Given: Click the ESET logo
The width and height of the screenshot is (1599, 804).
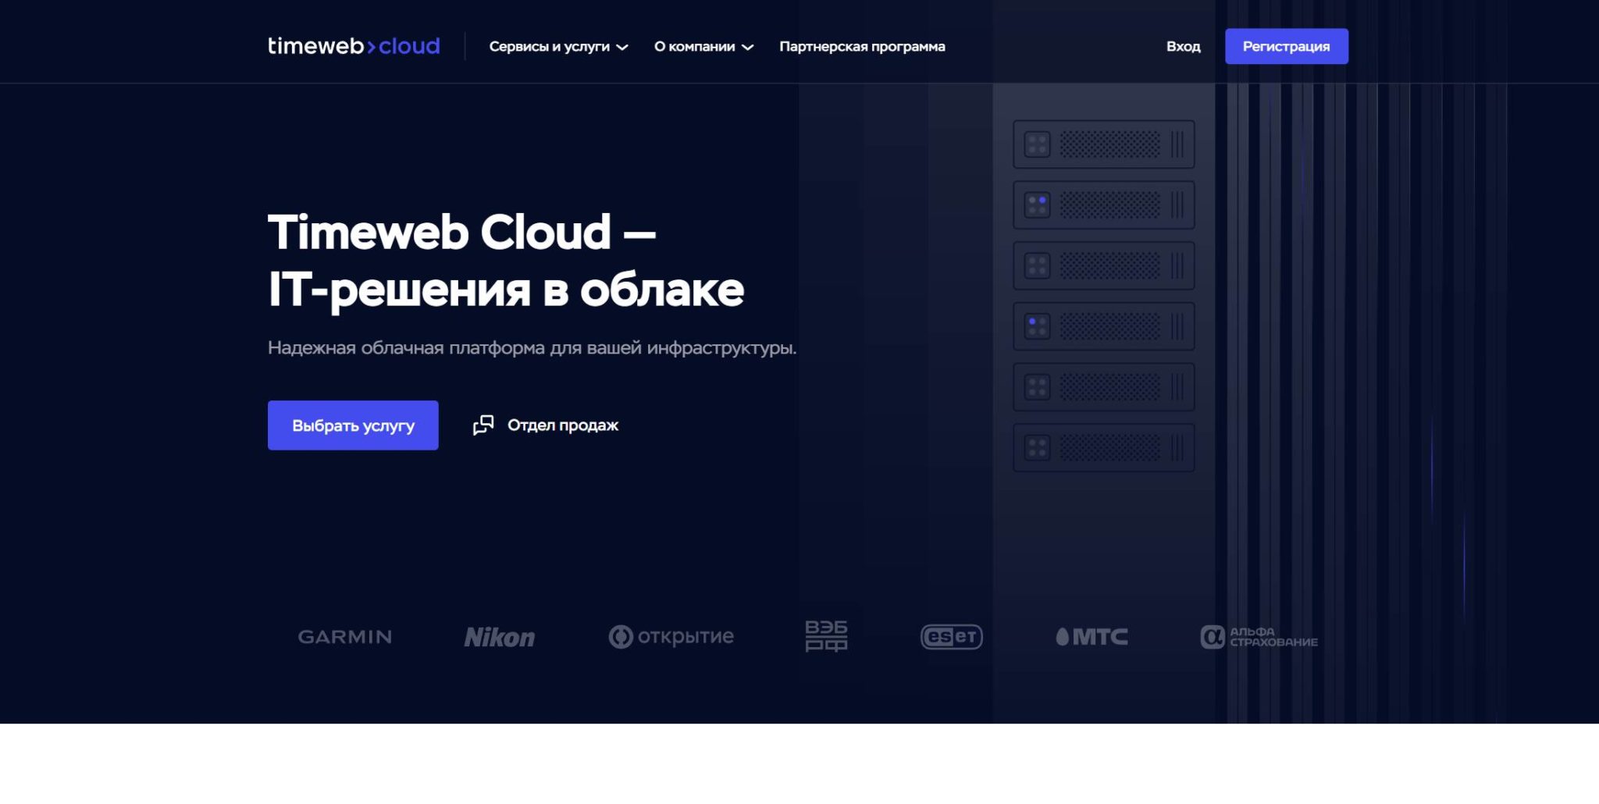Looking at the screenshot, I should [x=951, y=637].
